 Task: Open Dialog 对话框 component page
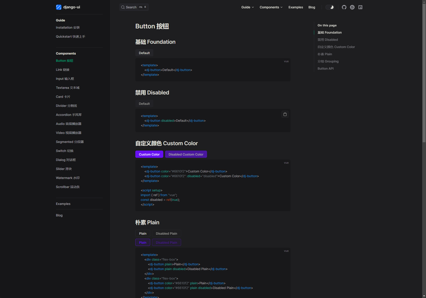65,160
